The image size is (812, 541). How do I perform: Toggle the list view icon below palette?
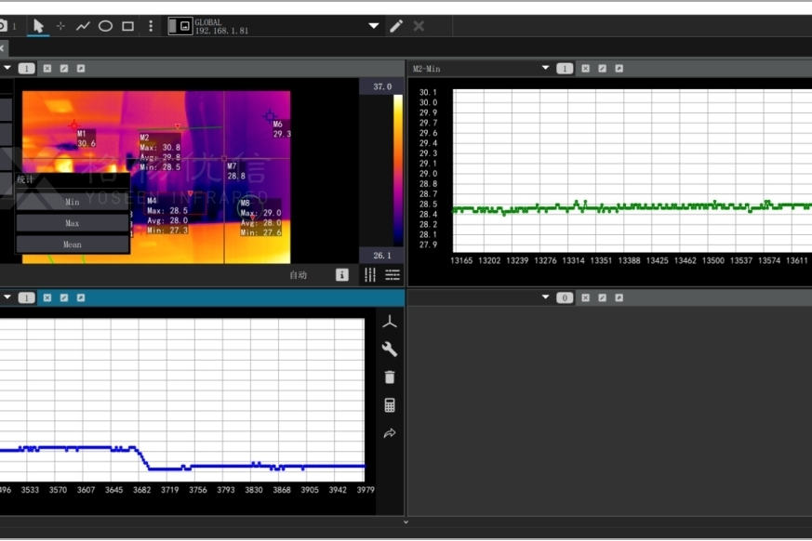393,275
